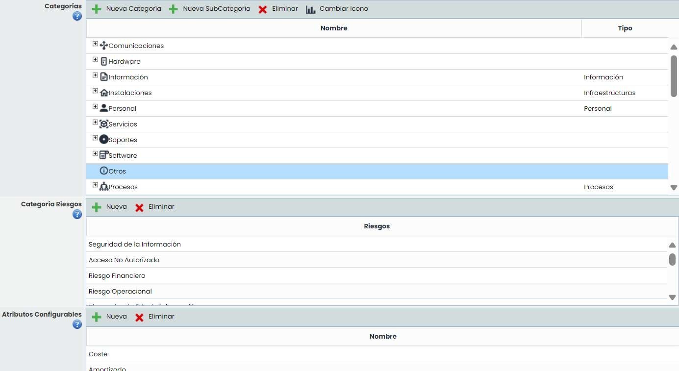Click Nueva SubCategoría button

[210, 9]
